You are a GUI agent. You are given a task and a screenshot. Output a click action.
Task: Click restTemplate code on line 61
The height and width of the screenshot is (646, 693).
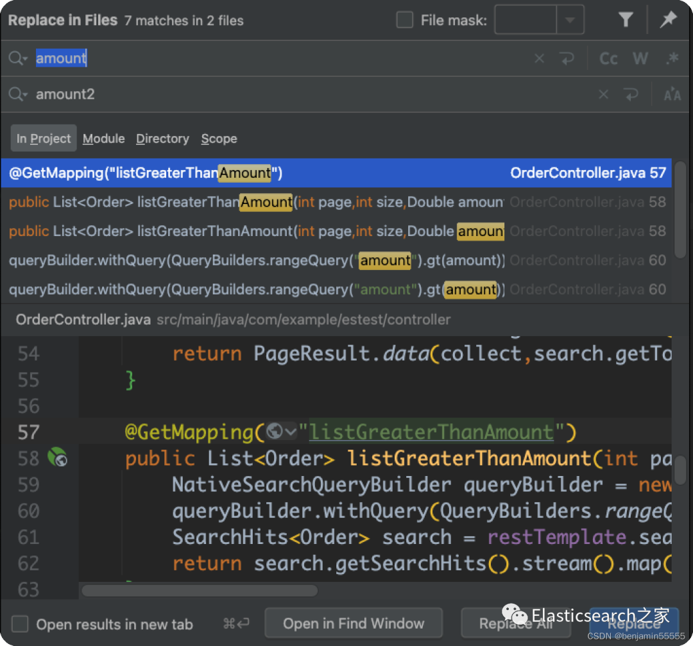[x=556, y=538]
